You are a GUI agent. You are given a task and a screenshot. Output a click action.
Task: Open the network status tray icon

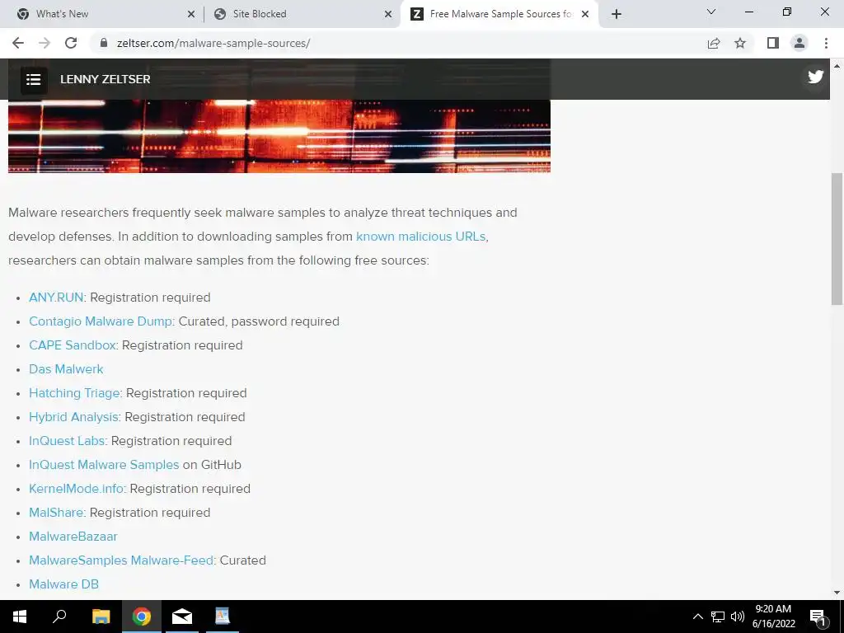click(x=718, y=617)
